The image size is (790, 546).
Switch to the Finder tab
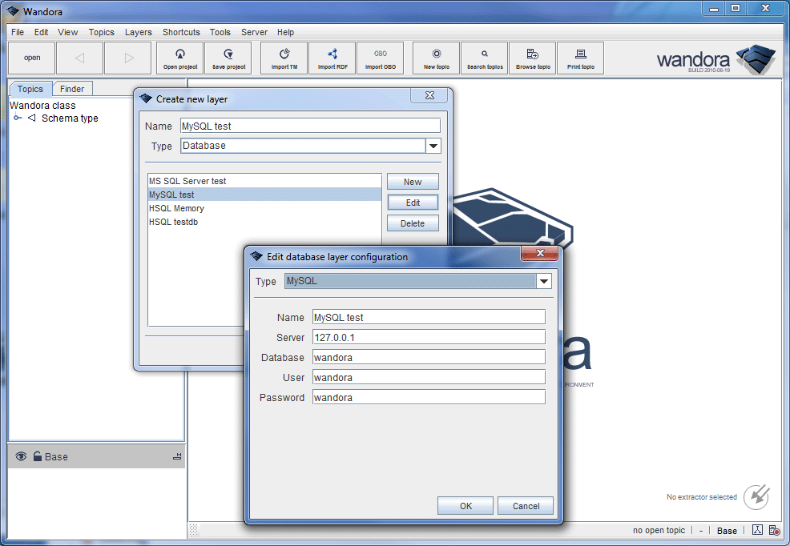coord(72,88)
